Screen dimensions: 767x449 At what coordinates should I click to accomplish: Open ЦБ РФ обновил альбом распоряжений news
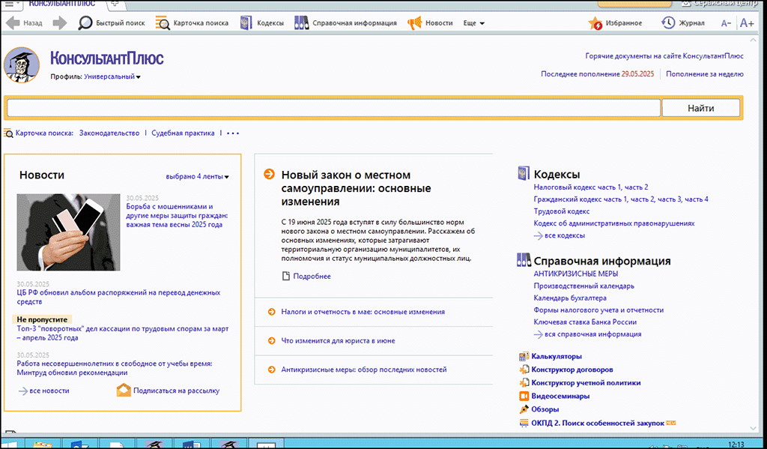(x=118, y=298)
